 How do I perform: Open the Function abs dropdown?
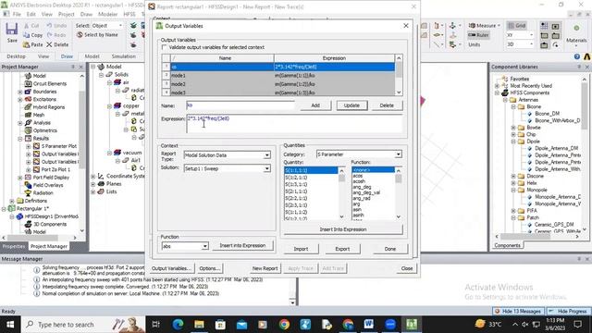204,246
